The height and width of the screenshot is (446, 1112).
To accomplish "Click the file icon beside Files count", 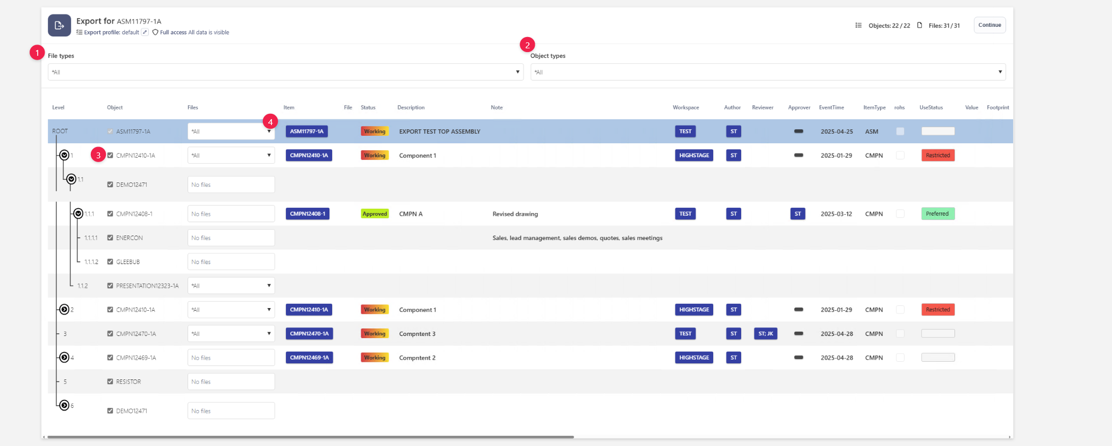I will 920,25.
